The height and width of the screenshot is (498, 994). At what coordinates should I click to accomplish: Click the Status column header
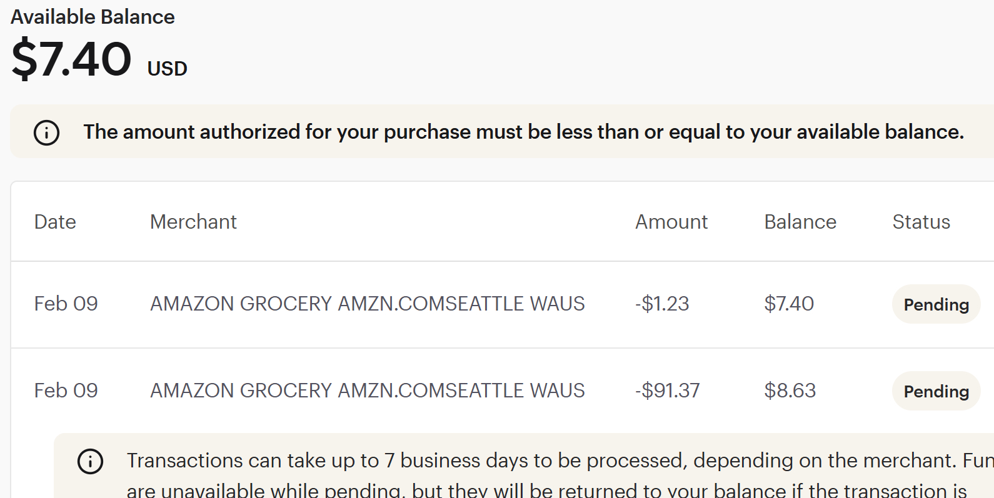point(921,222)
